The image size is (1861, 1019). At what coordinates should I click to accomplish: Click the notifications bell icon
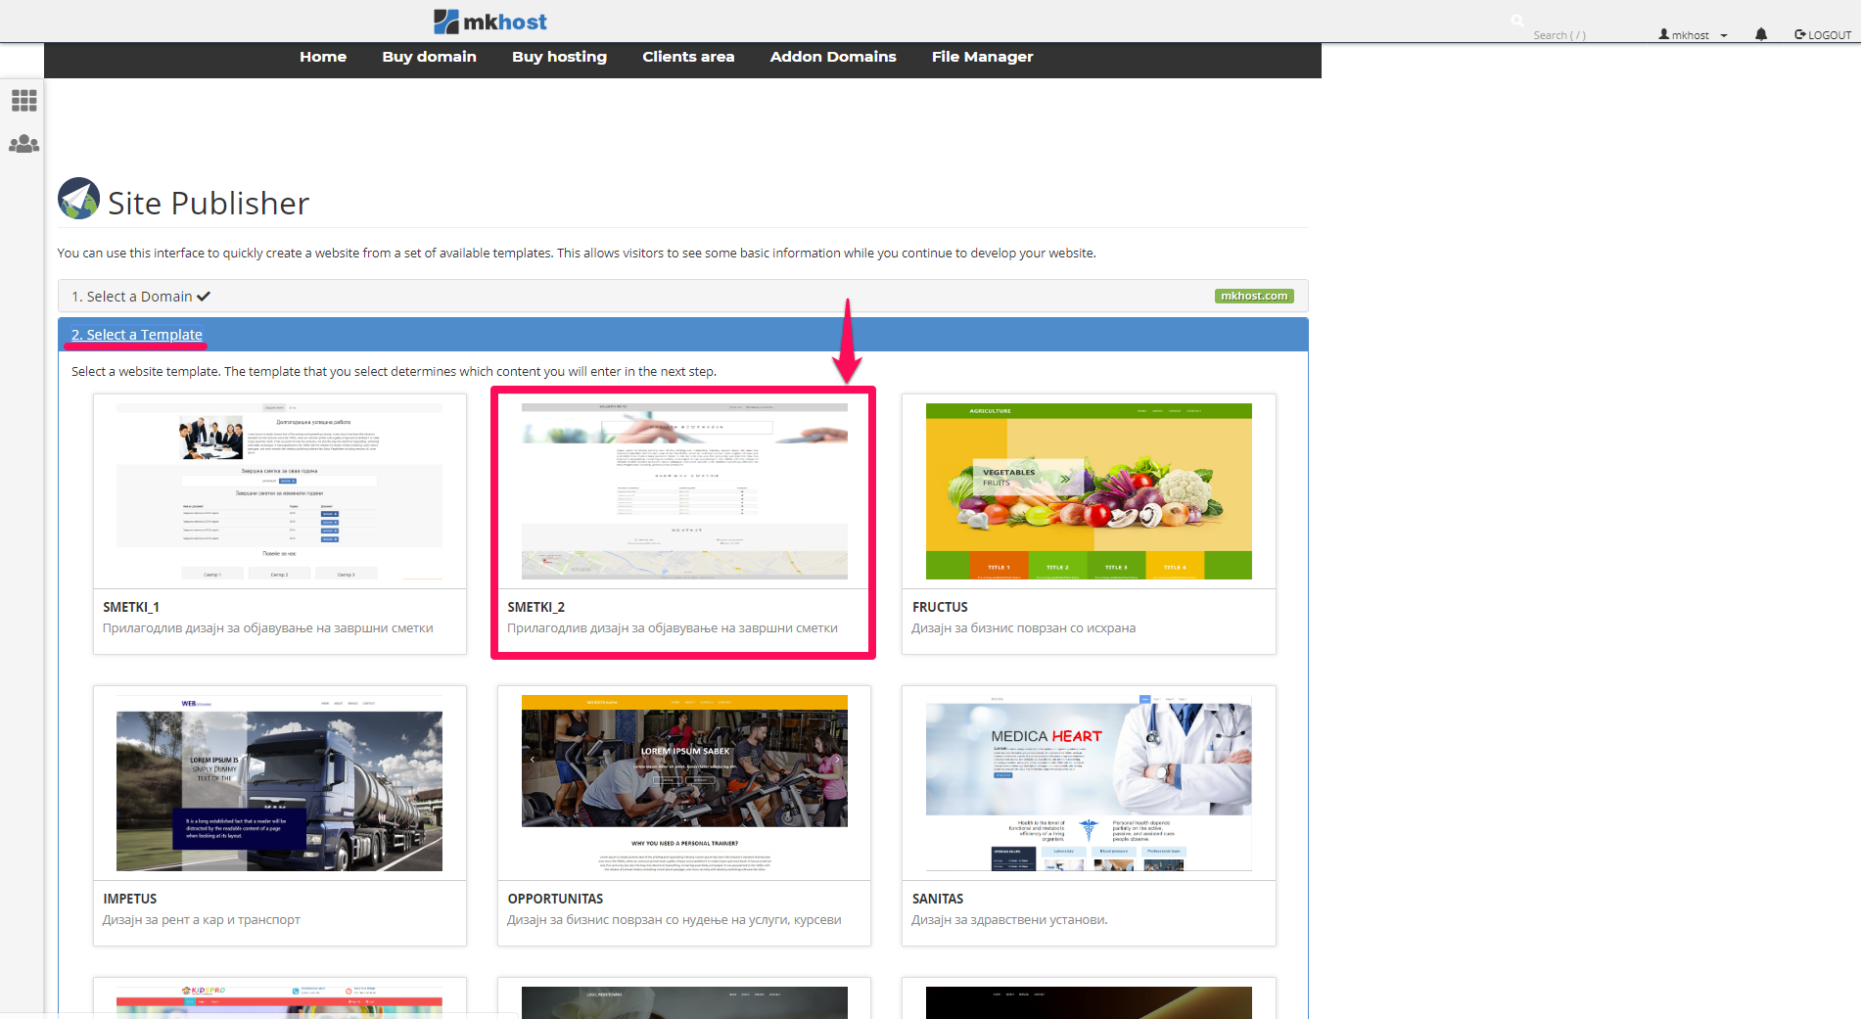pyautogui.click(x=1761, y=34)
